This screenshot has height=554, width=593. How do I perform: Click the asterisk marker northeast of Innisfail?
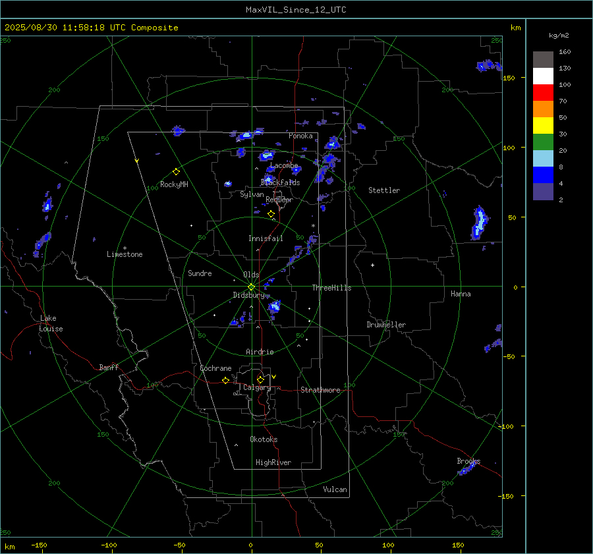pos(313,226)
